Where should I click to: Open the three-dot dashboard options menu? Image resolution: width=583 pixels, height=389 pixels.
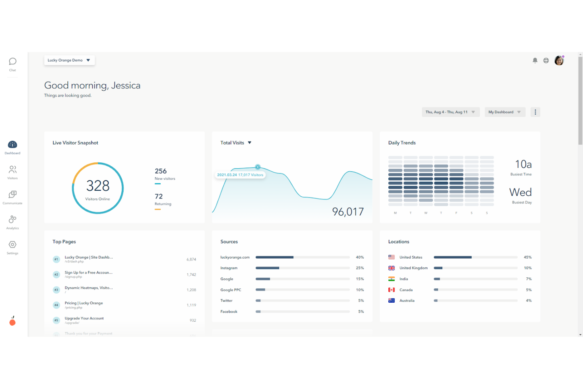(535, 112)
